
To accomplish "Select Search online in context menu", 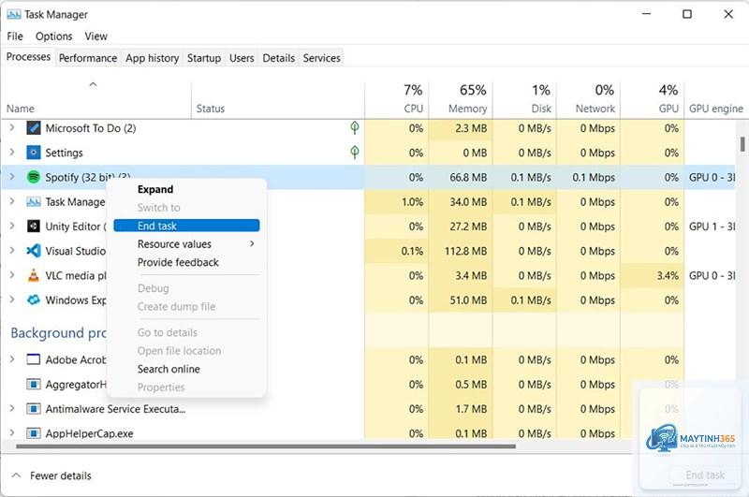I will pos(186,369).
